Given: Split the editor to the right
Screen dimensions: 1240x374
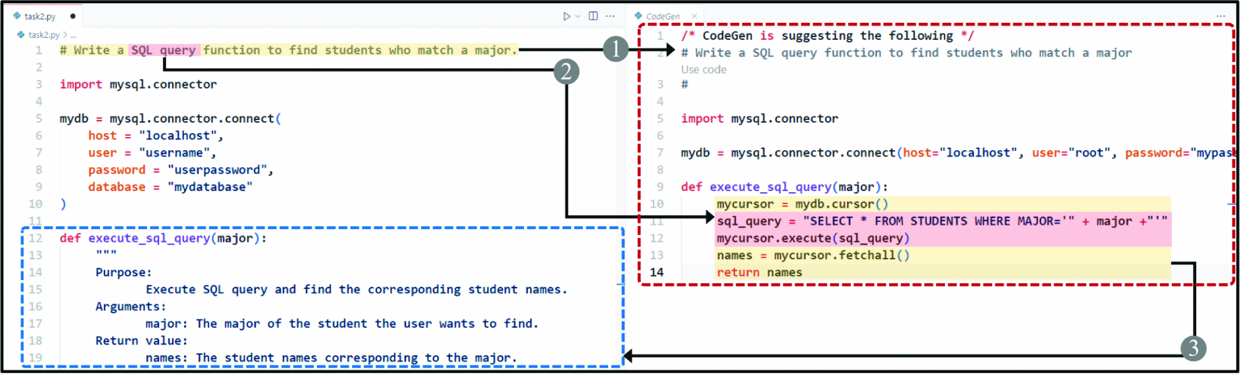Looking at the screenshot, I should click(x=593, y=16).
